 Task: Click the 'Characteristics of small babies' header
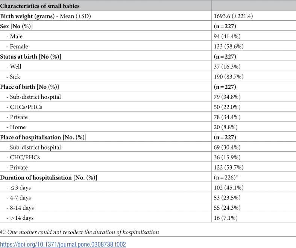(39, 6)
